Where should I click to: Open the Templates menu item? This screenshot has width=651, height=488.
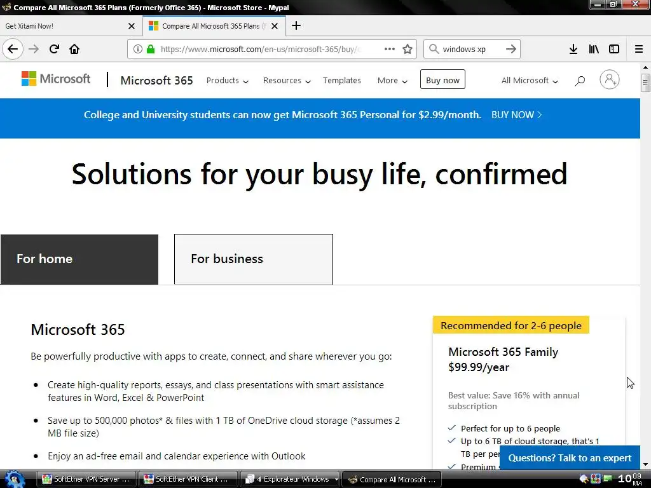341,81
